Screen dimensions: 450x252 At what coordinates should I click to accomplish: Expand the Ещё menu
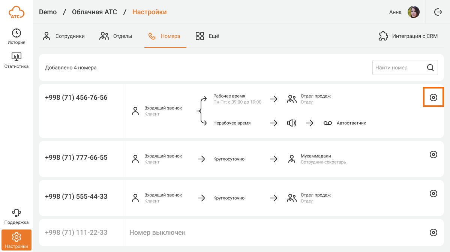pyautogui.click(x=207, y=36)
